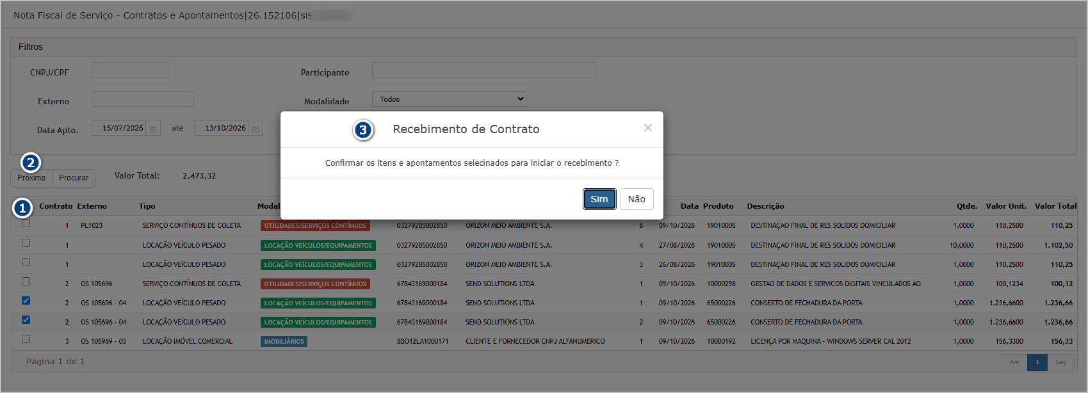Click the Ant previous-page button

tap(1014, 362)
